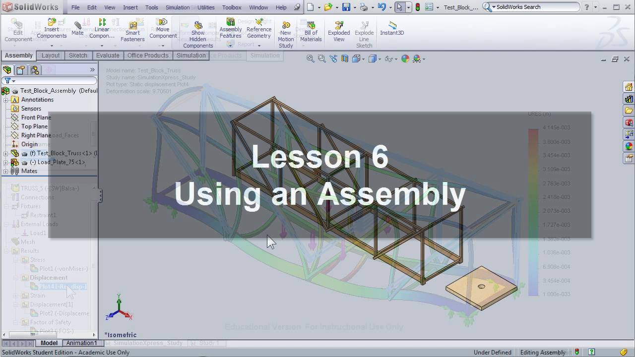Open the Toolbox menu
This screenshot has width=635, height=357.
tap(232, 7)
